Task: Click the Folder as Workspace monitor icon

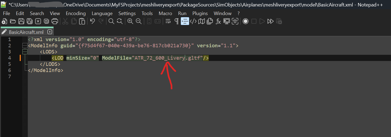Action: point(227,21)
